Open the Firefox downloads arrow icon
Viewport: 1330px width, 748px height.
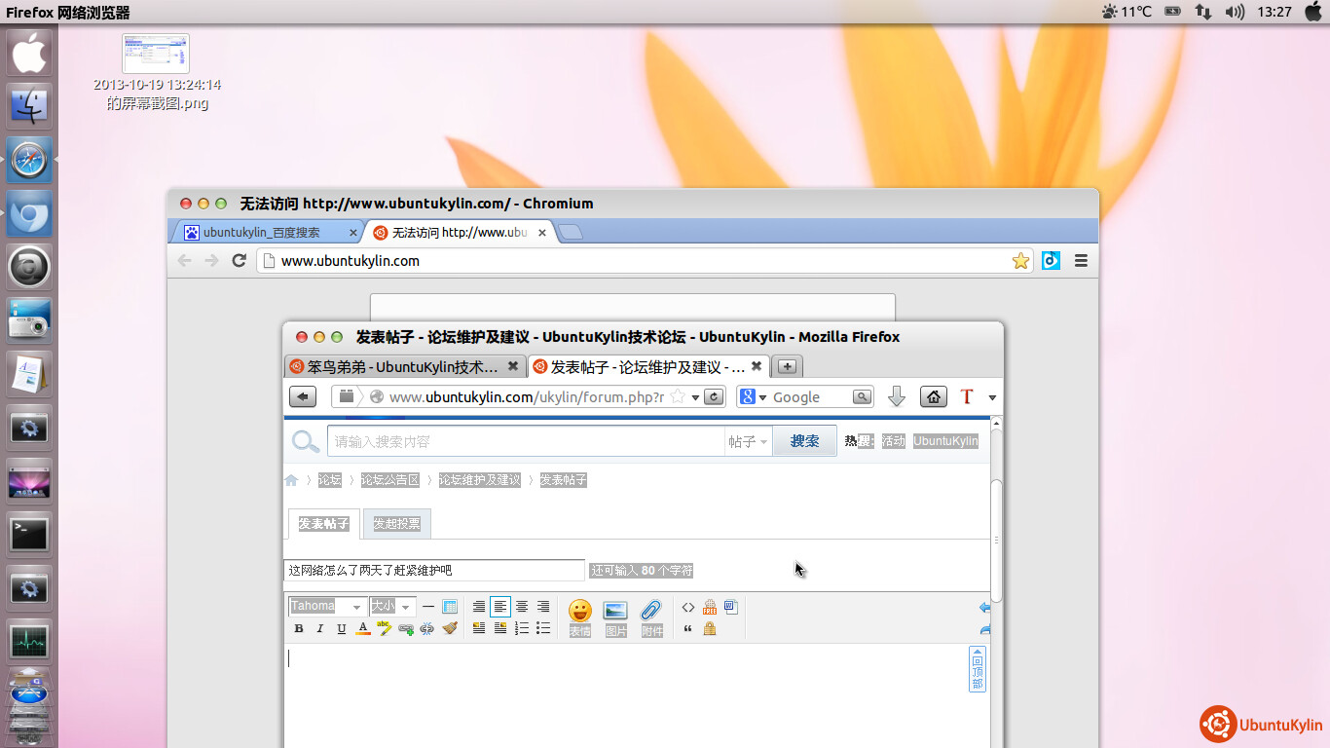pos(897,396)
